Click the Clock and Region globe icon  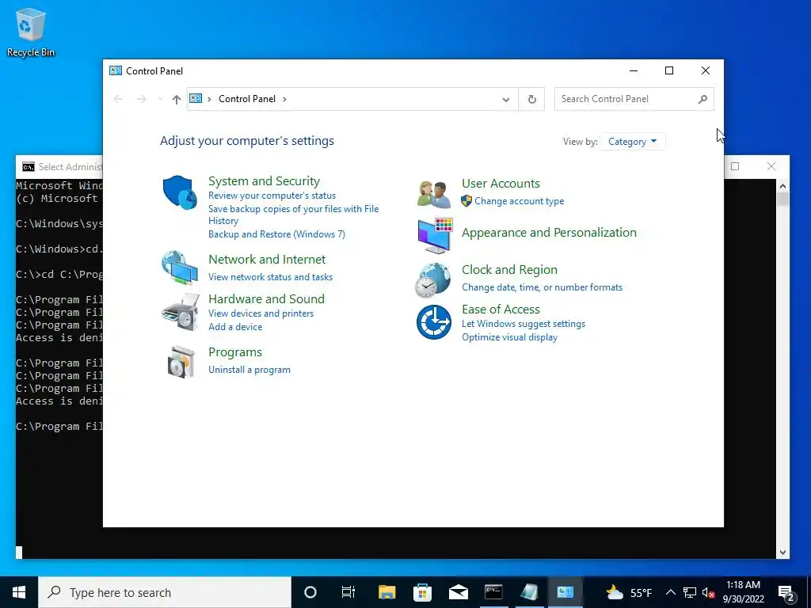(x=433, y=280)
